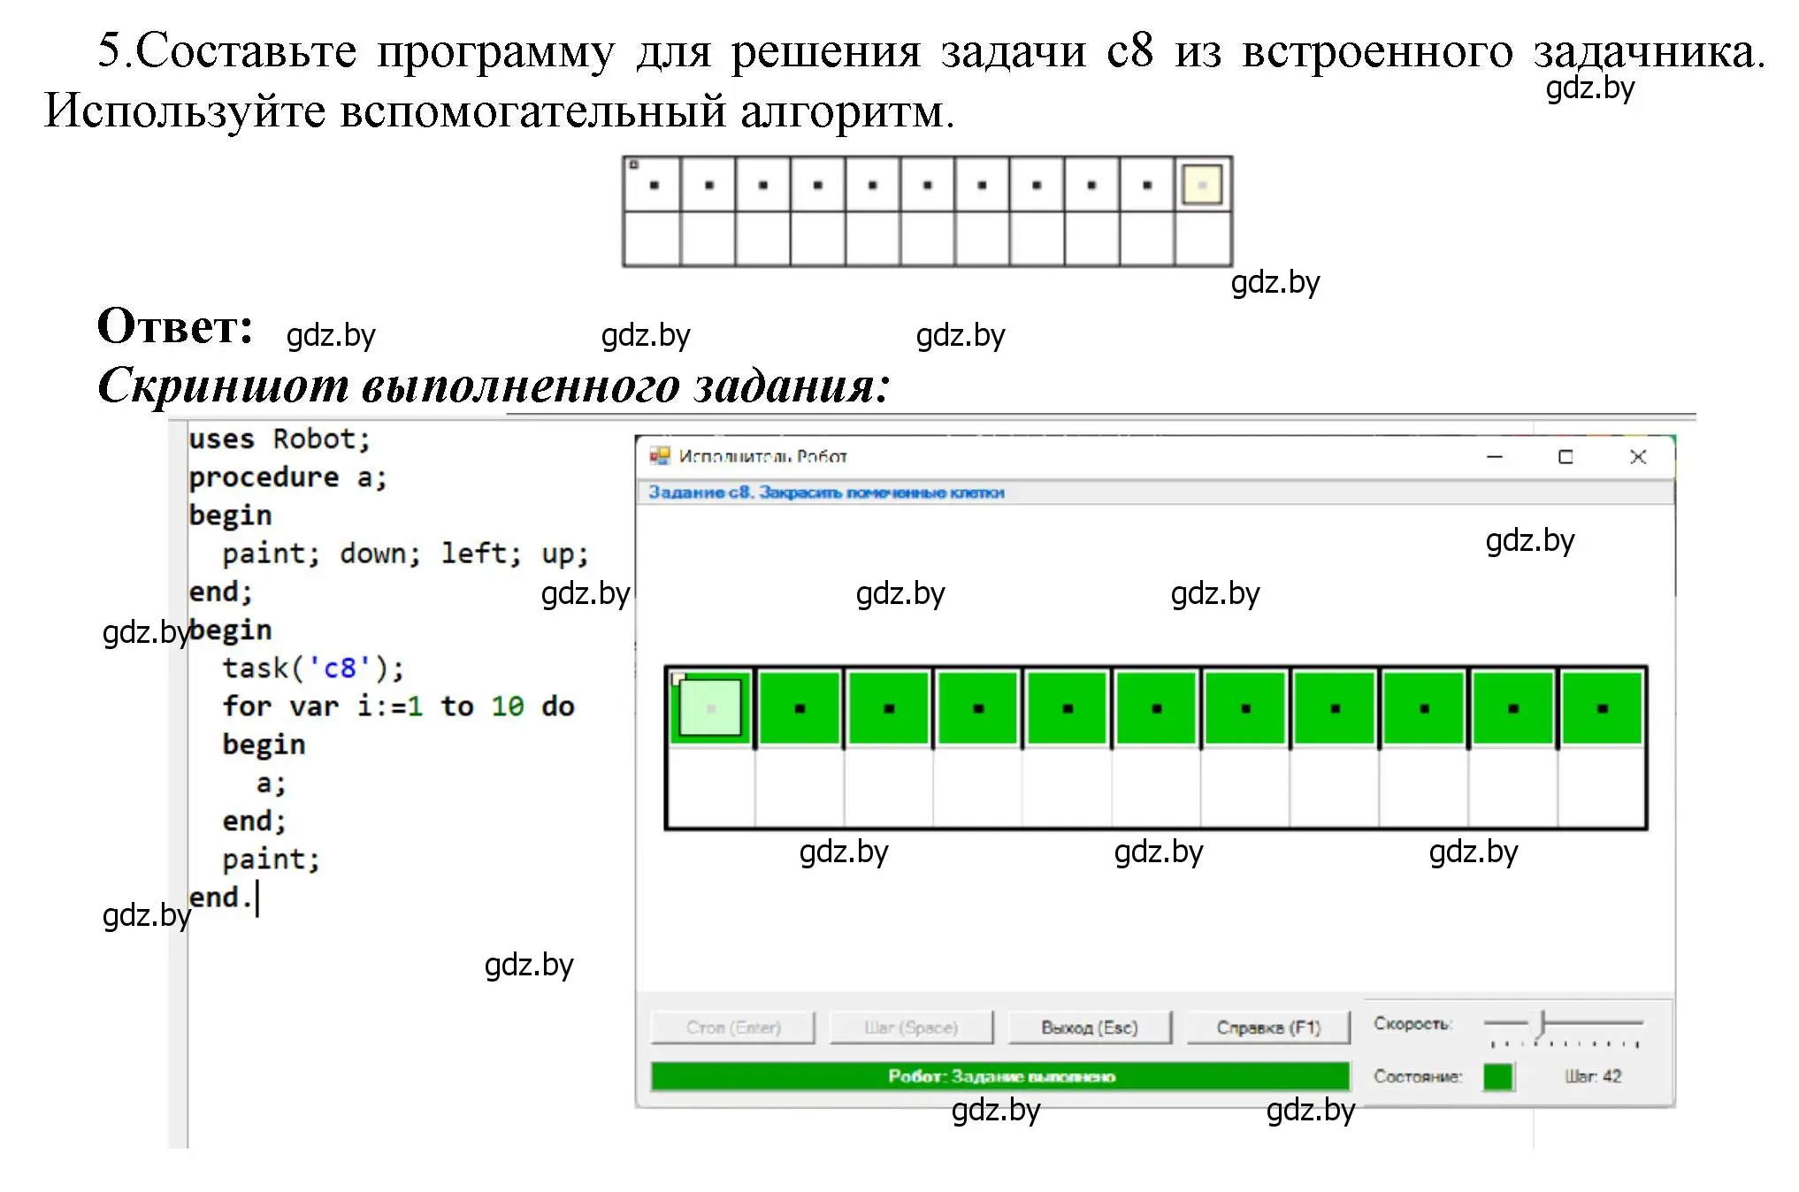The height and width of the screenshot is (1192, 1799).
Task: Click the Стоп (Enter) button
Action: (x=733, y=1028)
